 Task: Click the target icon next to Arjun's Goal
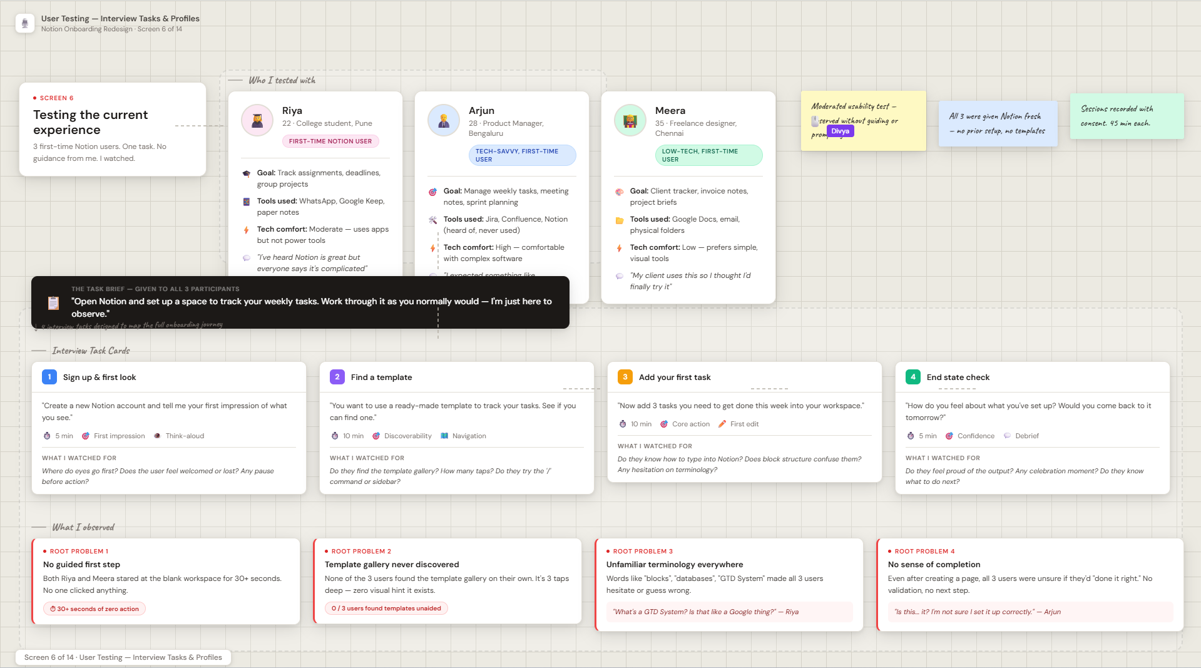coord(432,192)
